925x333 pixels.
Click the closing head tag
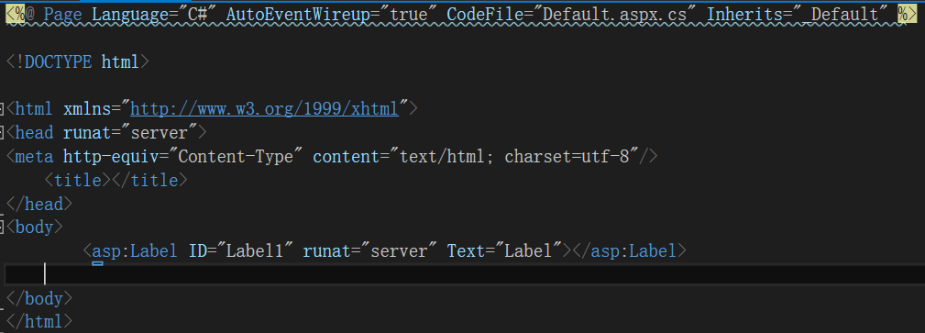(x=39, y=204)
